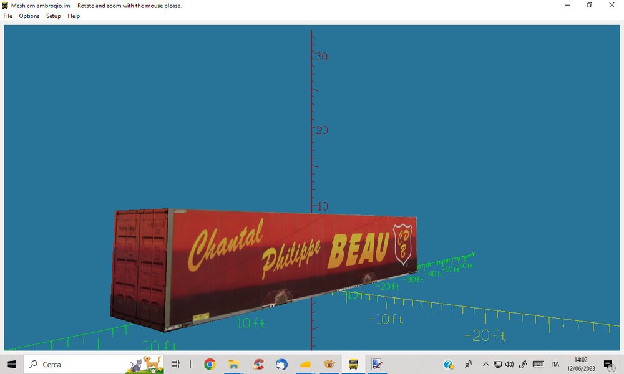
Task: Open the XnView paw icon on the taskbar
Action: click(x=329, y=364)
